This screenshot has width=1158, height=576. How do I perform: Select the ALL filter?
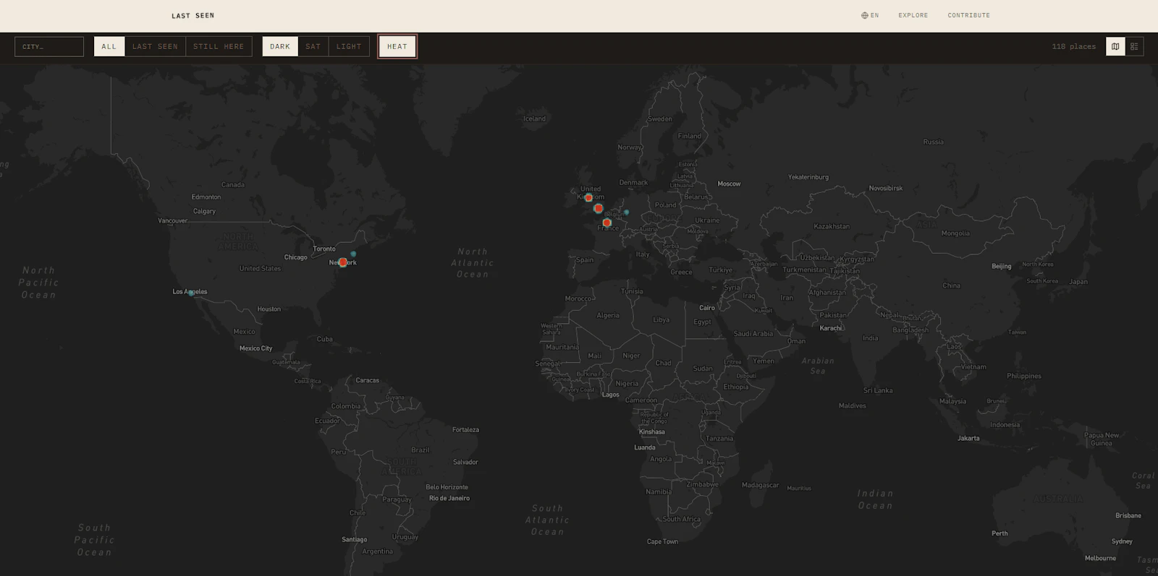pos(109,46)
